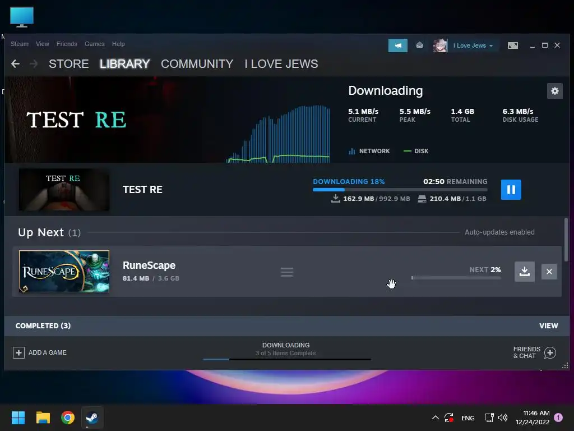Screen dimensions: 574x431
Task: Start RuneScape download now
Action: (524, 272)
